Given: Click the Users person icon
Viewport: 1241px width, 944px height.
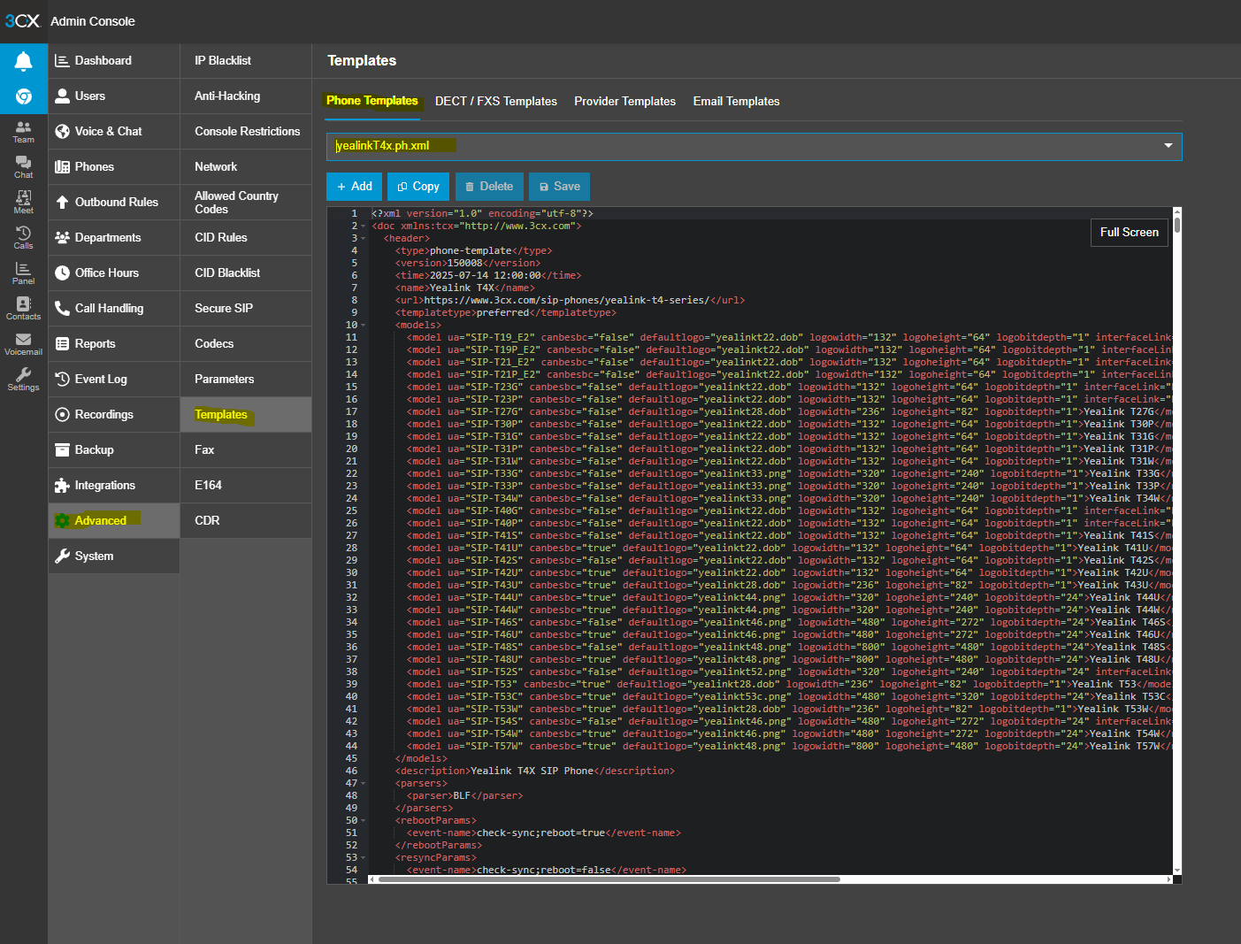Looking at the screenshot, I should click(x=62, y=96).
